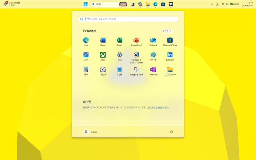Open the Edge icon on the taskbar
The height and width of the screenshot is (160, 256).
[x=156, y=4]
